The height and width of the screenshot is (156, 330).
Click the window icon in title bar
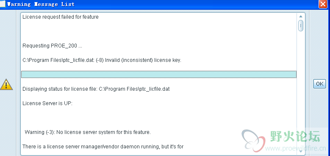(3, 4)
